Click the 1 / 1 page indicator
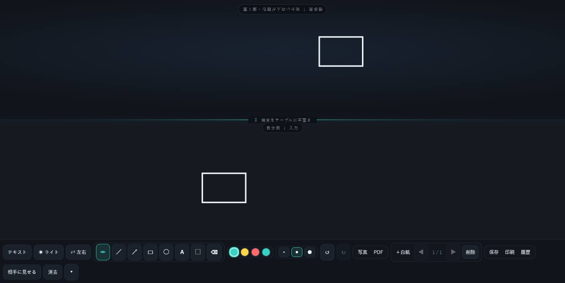Screen dimensions: 565x283 pyautogui.click(x=437, y=252)
